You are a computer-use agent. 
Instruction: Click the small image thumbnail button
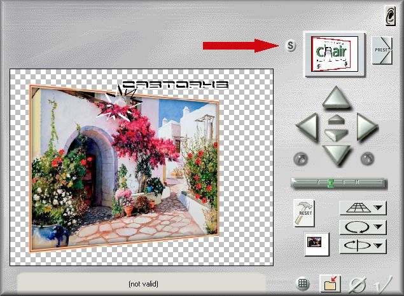click(317, 244)
